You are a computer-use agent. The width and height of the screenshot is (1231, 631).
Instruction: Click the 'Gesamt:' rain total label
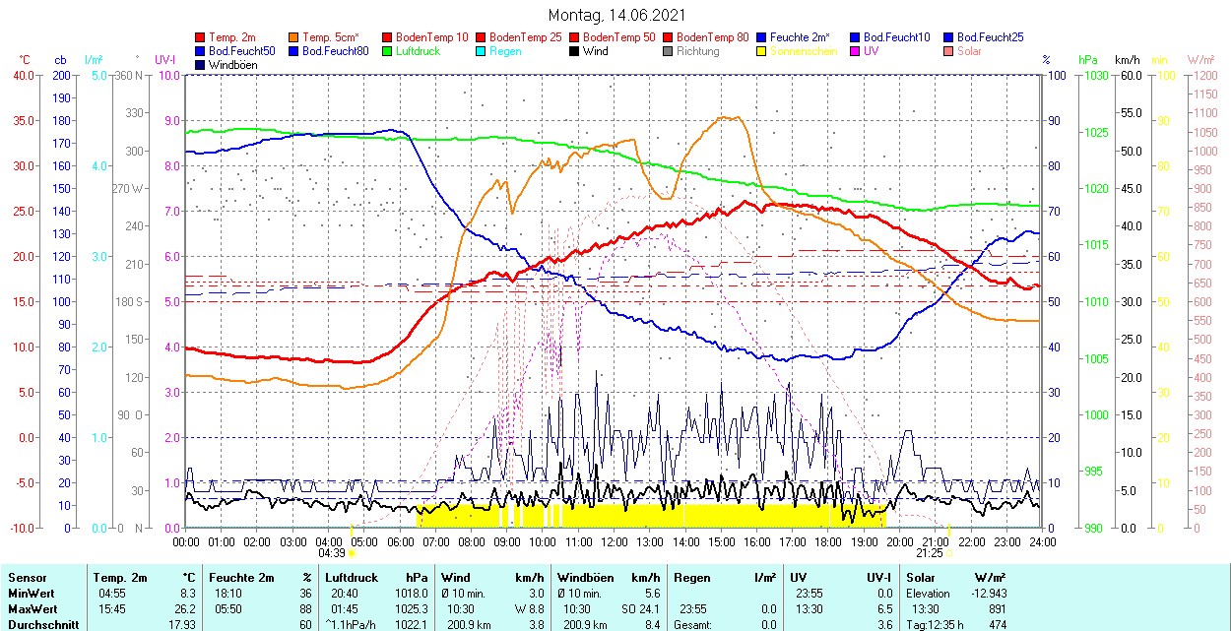point(693,625)
